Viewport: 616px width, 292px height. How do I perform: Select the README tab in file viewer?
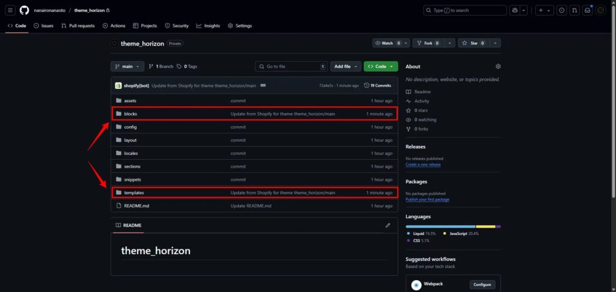point(129,225)
